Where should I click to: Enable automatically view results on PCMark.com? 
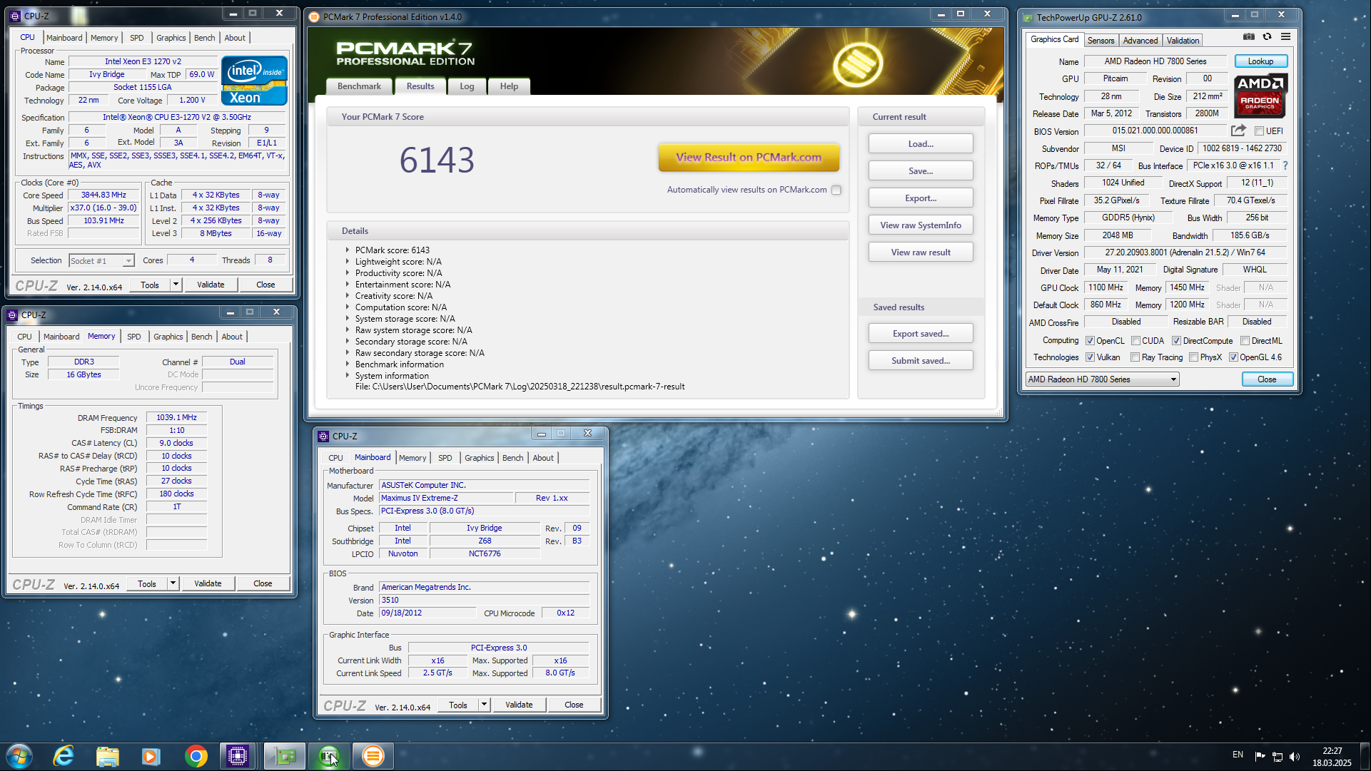pos(836,190)
